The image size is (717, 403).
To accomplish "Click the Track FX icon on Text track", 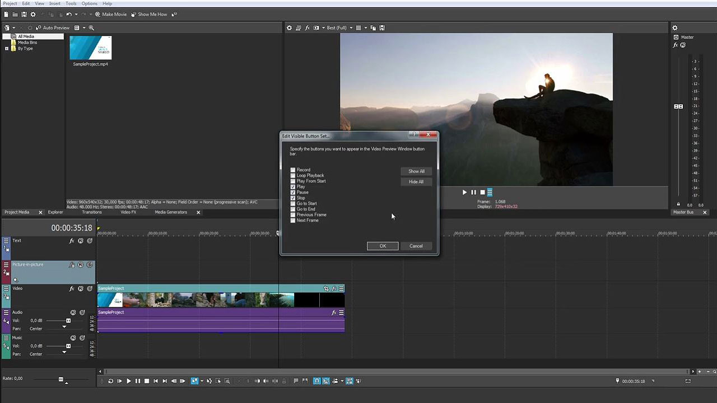I will 72,241.
